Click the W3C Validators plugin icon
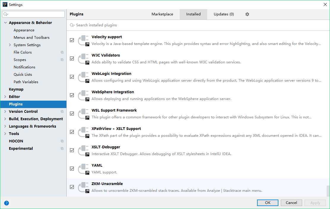330x209 pixels. (84, 59)
